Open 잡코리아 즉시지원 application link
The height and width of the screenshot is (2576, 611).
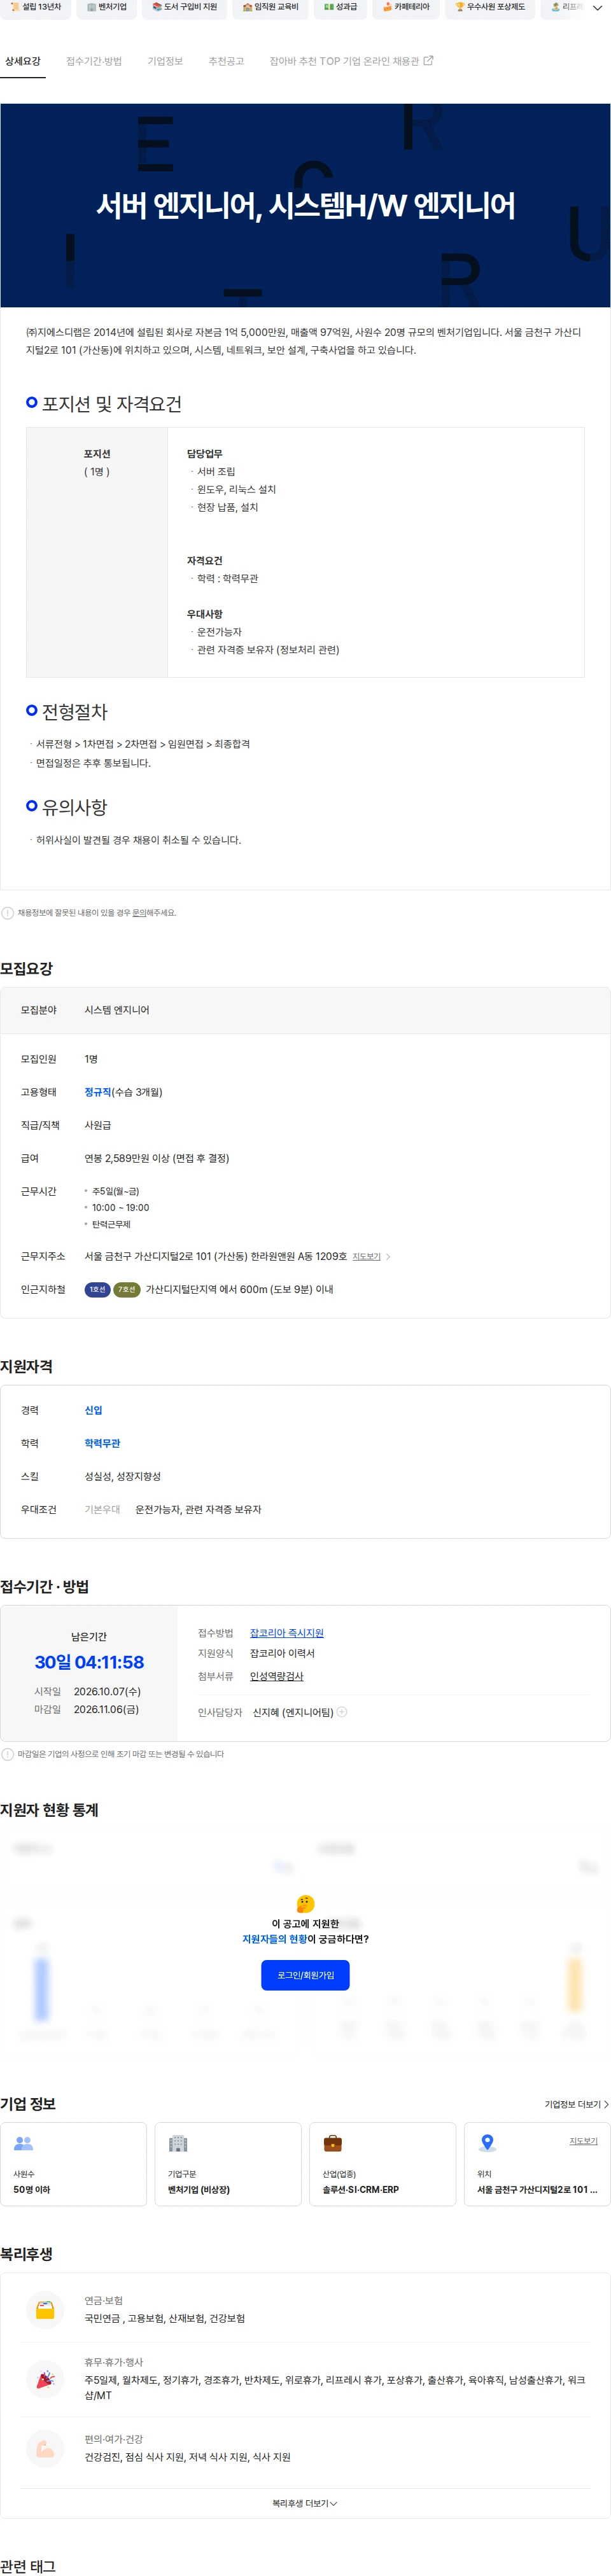click(x=286, y=1633)
